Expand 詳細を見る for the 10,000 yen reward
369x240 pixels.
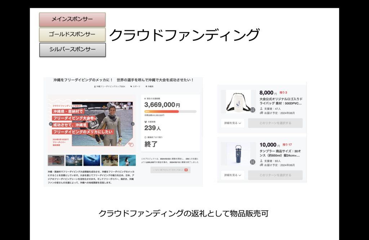232,175
